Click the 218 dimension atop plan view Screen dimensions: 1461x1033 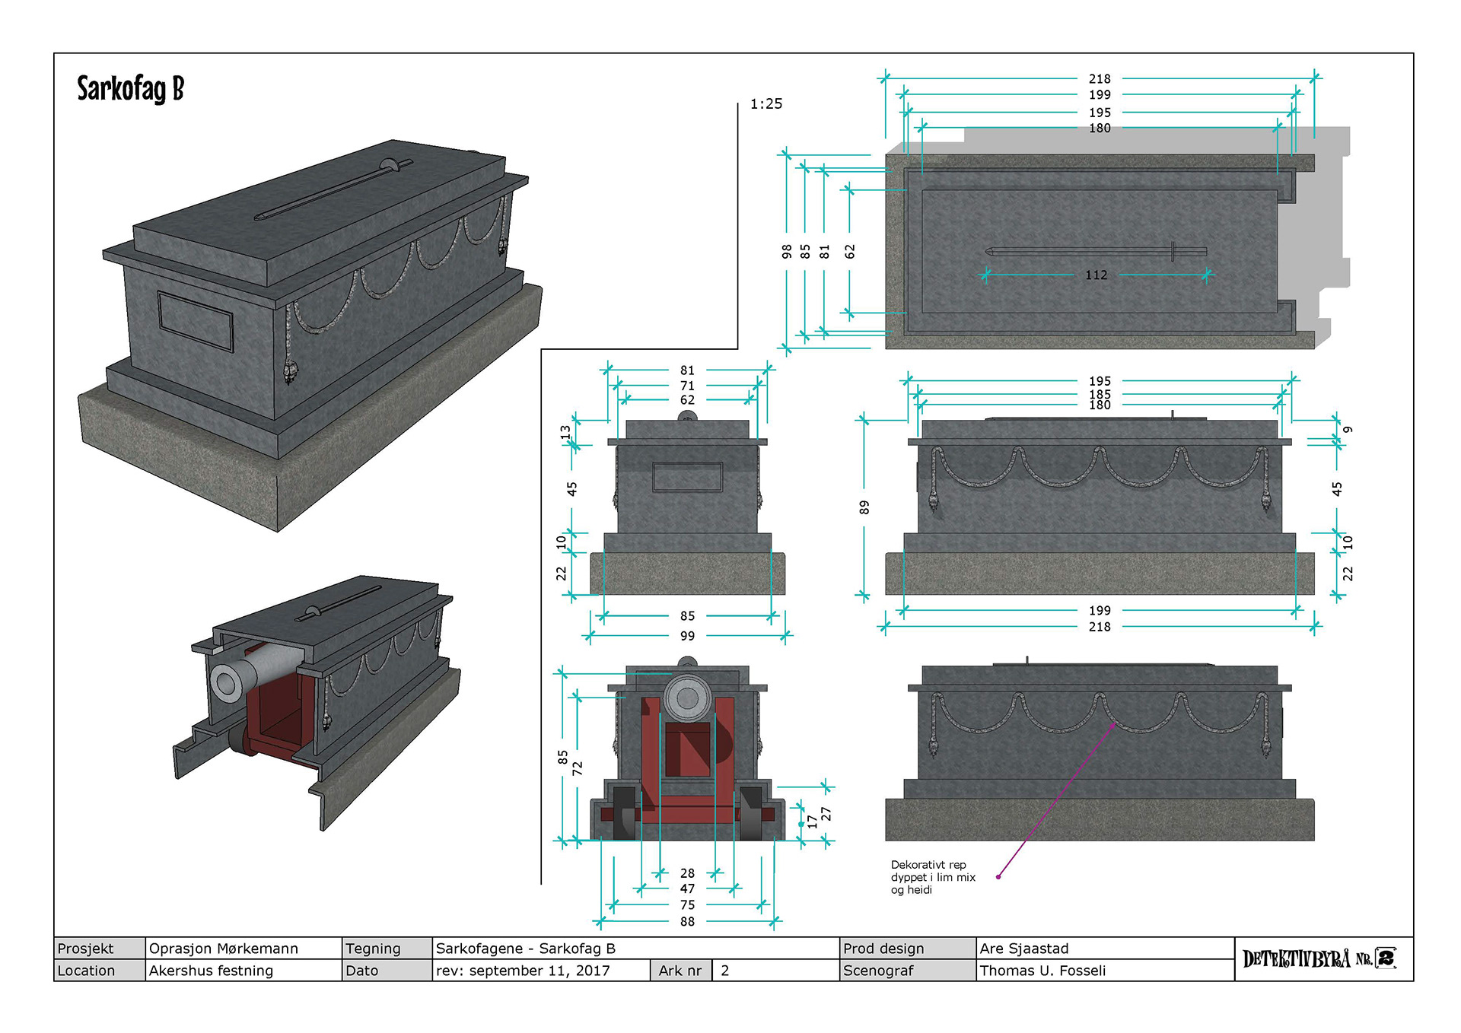(1099, 79)
